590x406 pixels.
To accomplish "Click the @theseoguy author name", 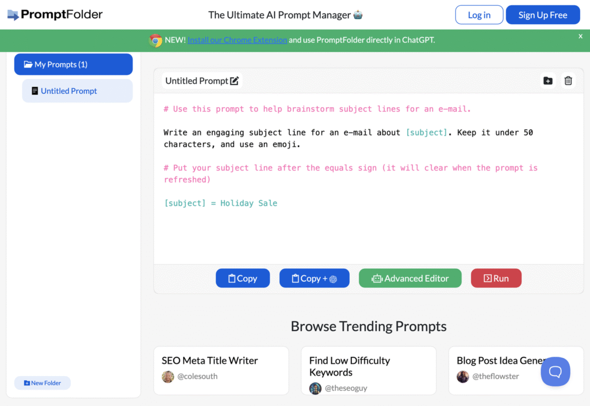I will coord(346,388).
